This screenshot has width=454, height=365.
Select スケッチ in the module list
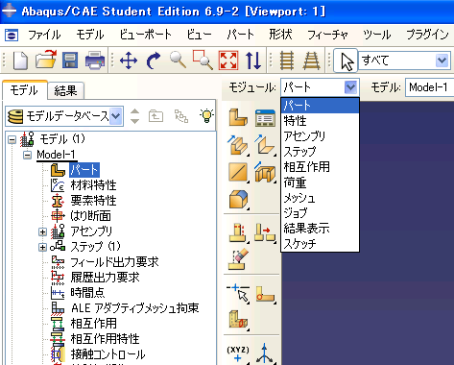tap(320, 244)
